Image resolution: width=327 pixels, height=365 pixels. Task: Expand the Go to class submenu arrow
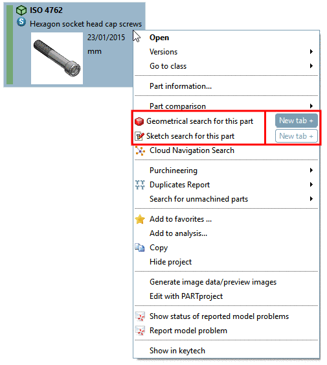[x=311, y=66]
